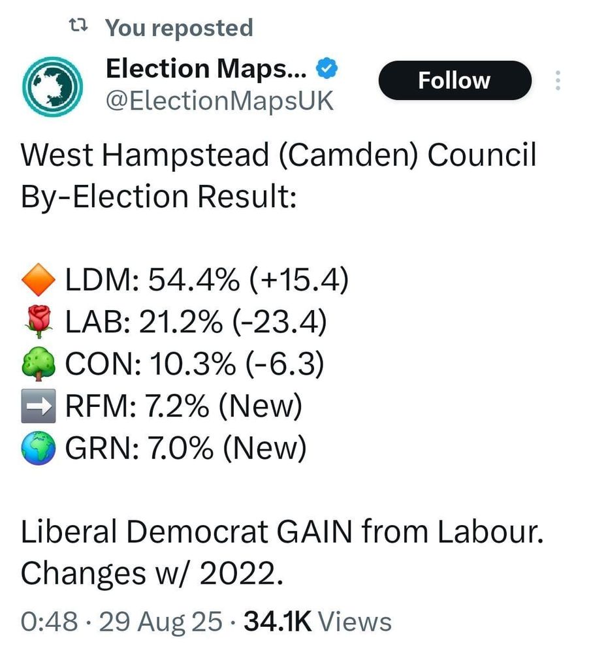Open the Election Maps profile avatar
The height and width of the screenshot is (653, 591).
pos(51,82)
